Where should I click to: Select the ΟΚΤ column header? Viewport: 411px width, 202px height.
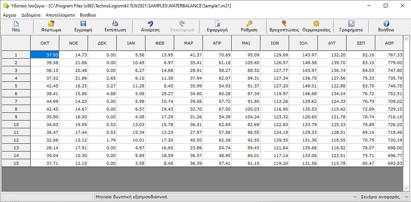coord(45,43)
